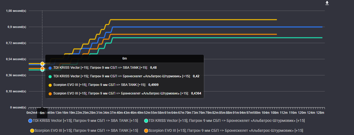Click the tooltip value 0,42
354x135 pixels.
[196, 76]
